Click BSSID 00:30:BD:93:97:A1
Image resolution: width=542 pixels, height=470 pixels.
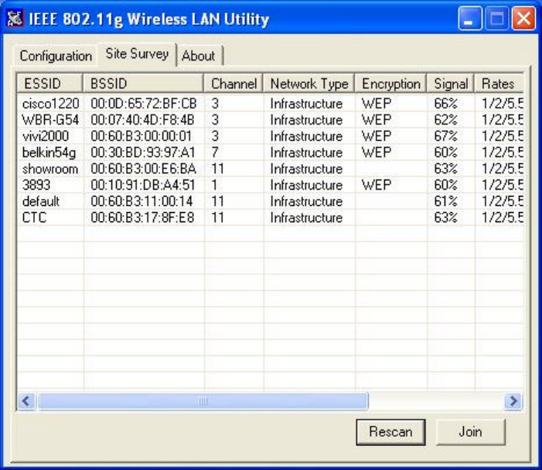pyautogui.click(x=143, y=153)
